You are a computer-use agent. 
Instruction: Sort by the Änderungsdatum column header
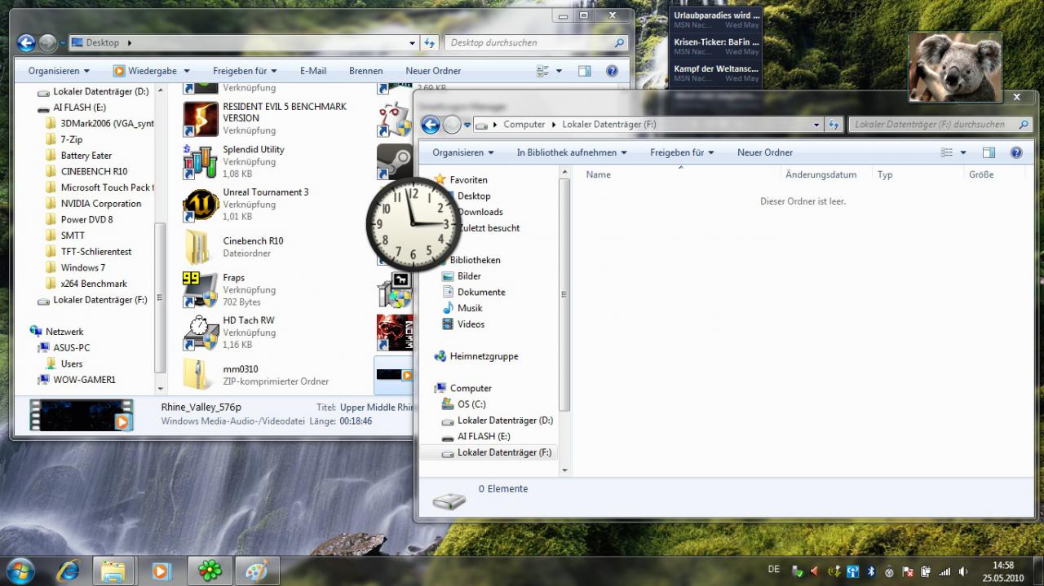(x=821, y=174)
